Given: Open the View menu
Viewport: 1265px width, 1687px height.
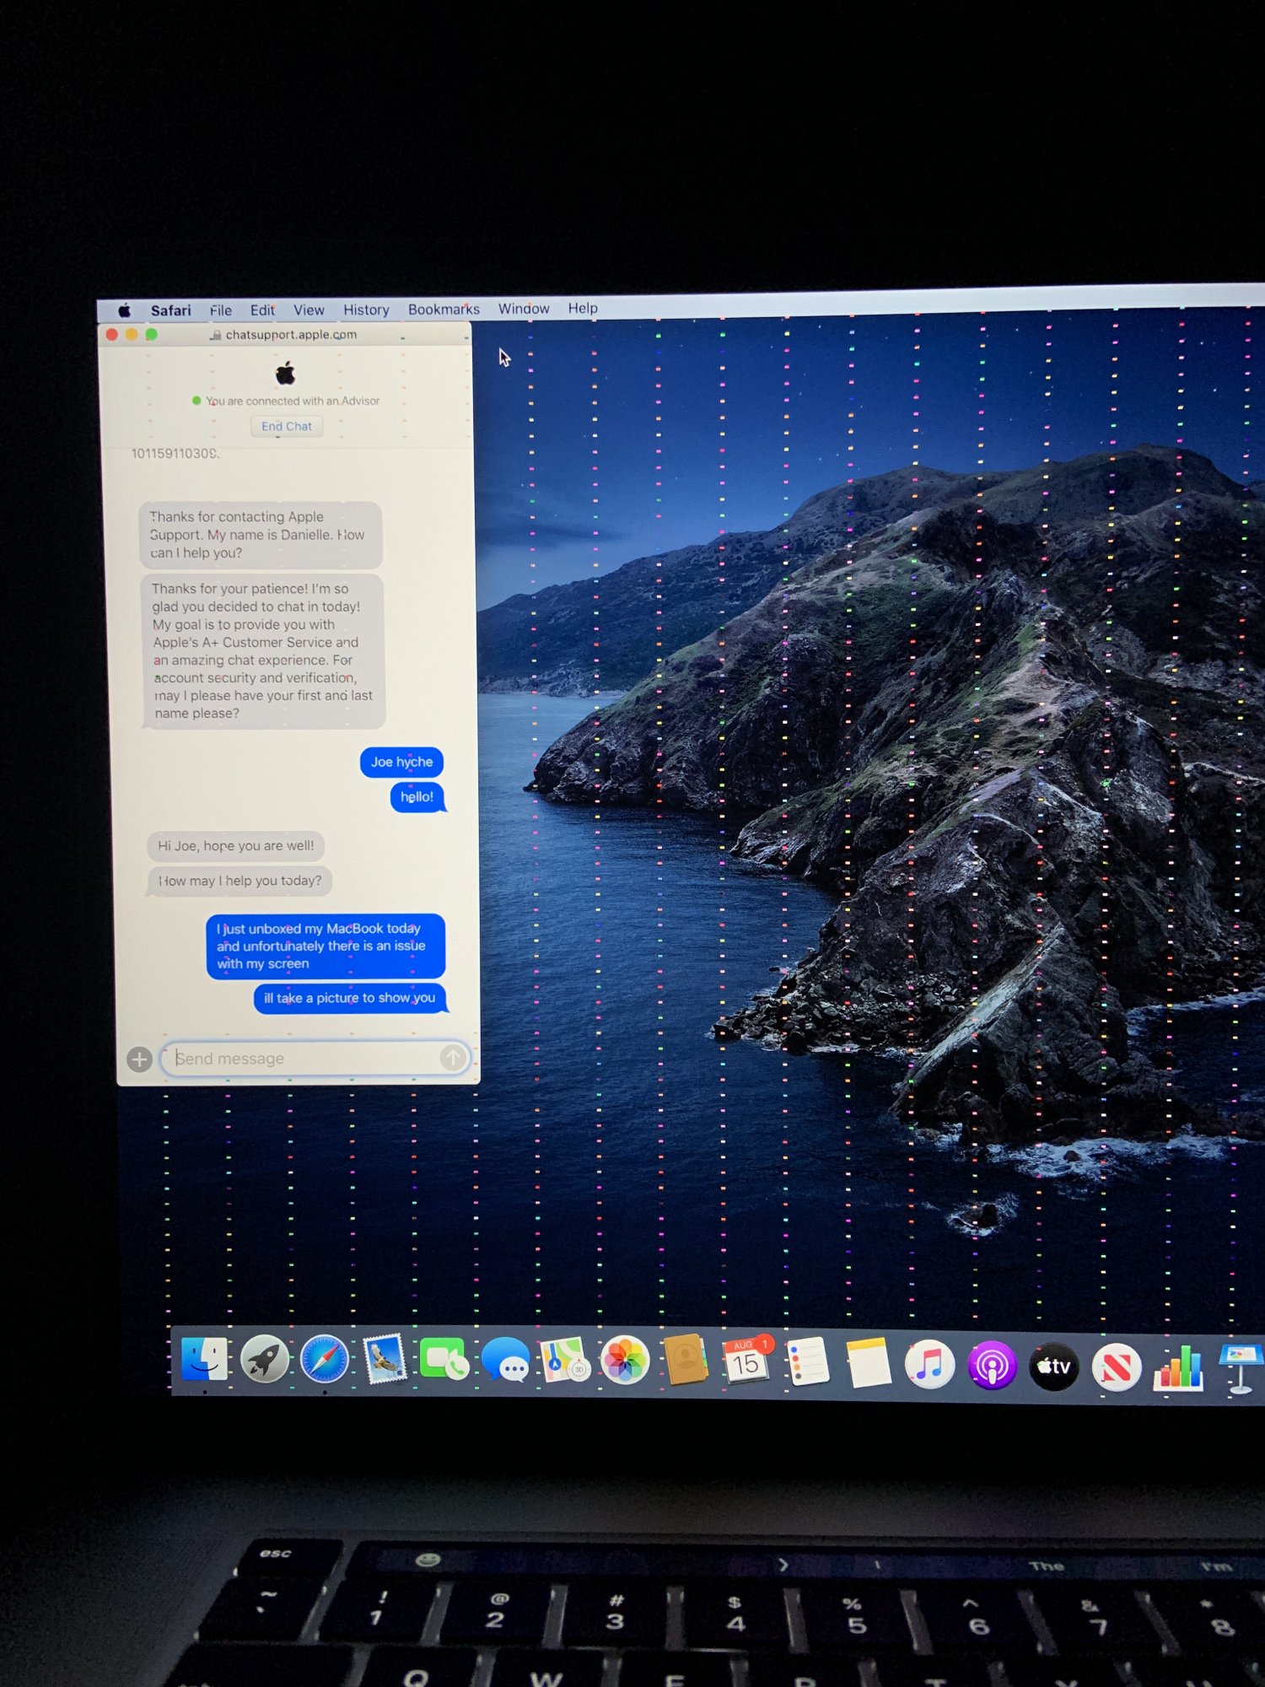Looking at the screenshot, I should click(309, 310).
